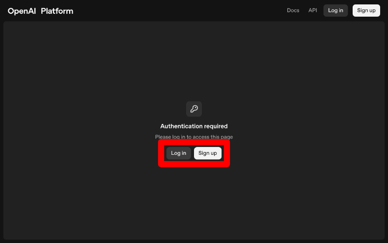Viewport: 388px width, 243px height.
Task: Click the 'Please log in to access this page' text
Action: (194, 137)
